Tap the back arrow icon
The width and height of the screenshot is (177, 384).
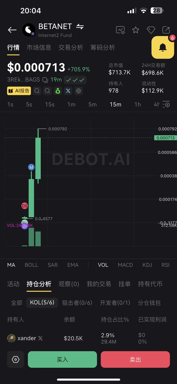[12, 30]
